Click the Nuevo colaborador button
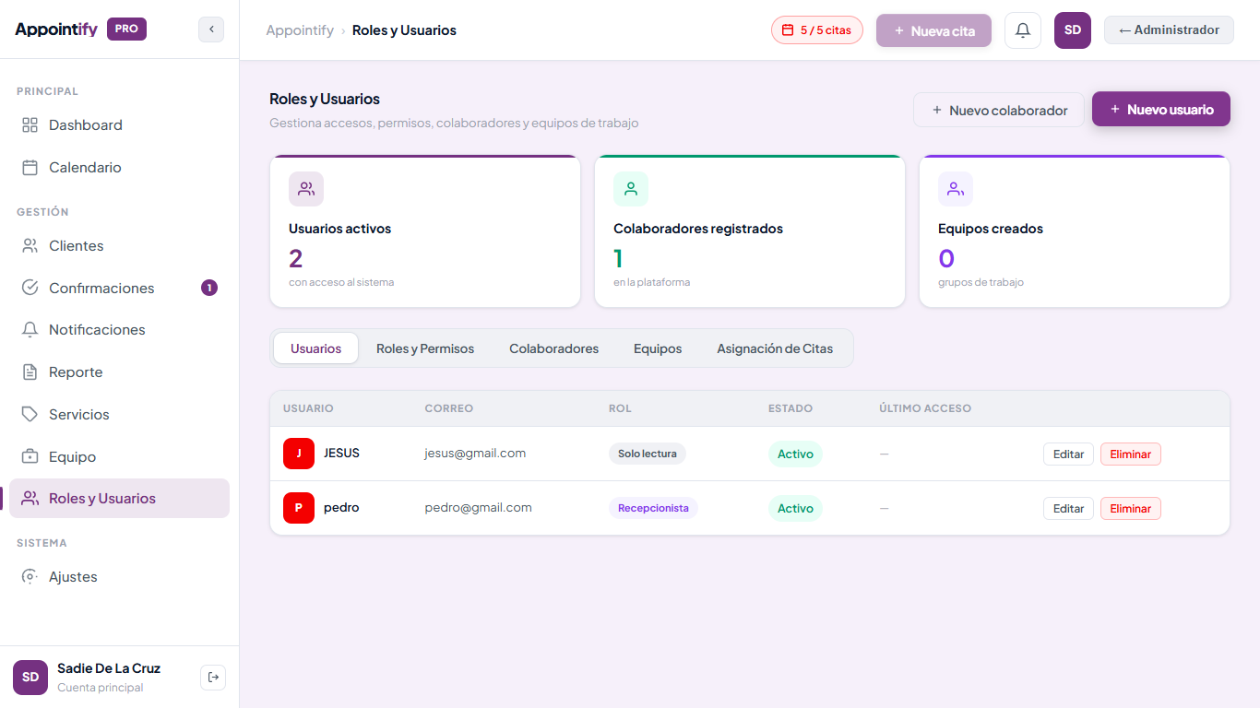Image resolution: width=1260 pixels, height=708 pixels. point(999,110)
